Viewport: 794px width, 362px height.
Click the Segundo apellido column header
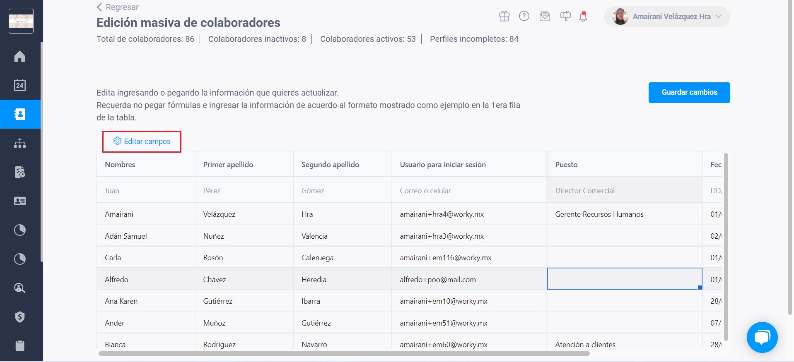click(343, 164)
